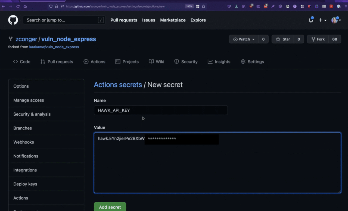Click the watchers count 0
Viewport: 348px width, 211px height.
[x=263, y=39]
